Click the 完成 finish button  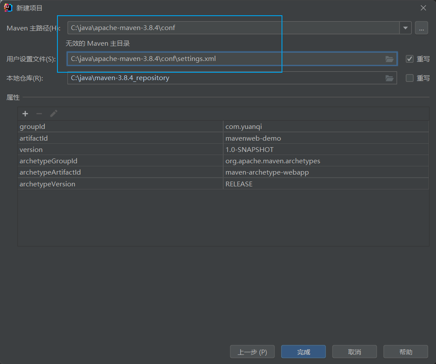303,352
